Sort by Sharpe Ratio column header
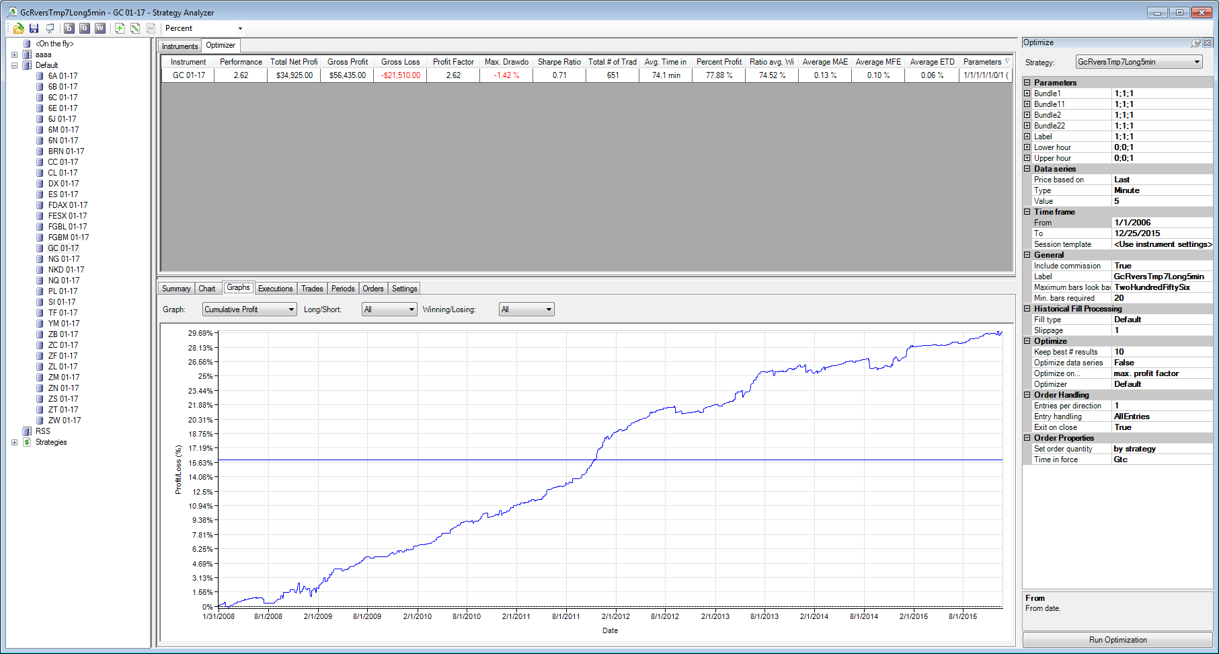The image size is (1219, 654). [559, 62]
